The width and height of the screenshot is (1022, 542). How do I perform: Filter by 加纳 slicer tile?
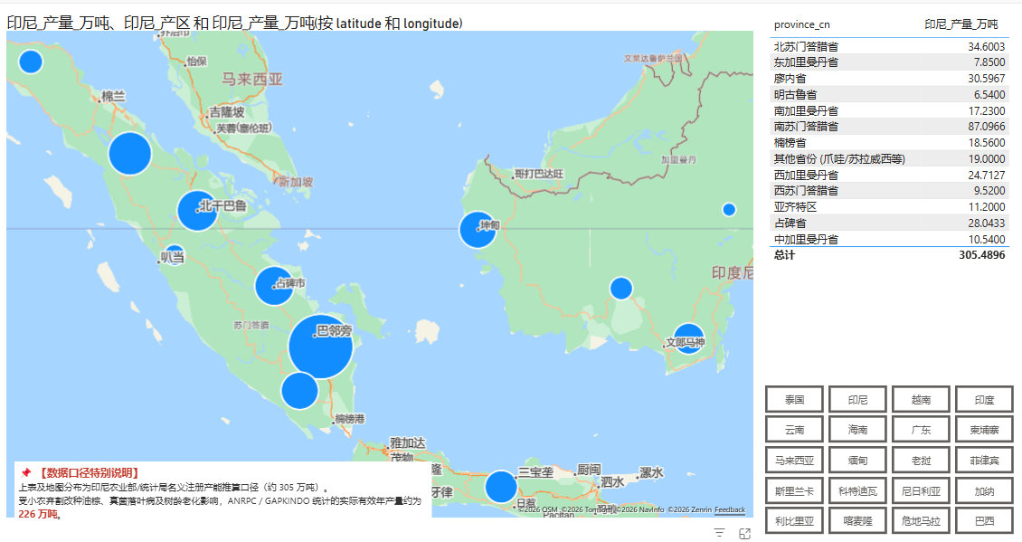(x=984, y=490)
